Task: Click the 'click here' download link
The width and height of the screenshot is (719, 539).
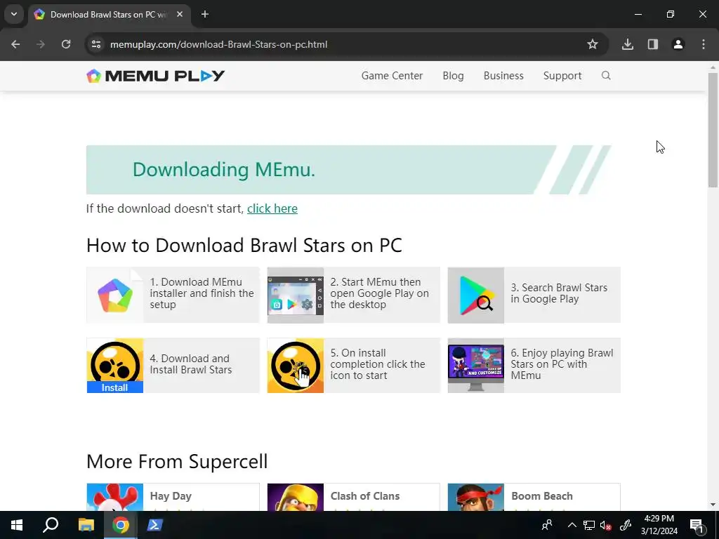Action: coord(272,208)
